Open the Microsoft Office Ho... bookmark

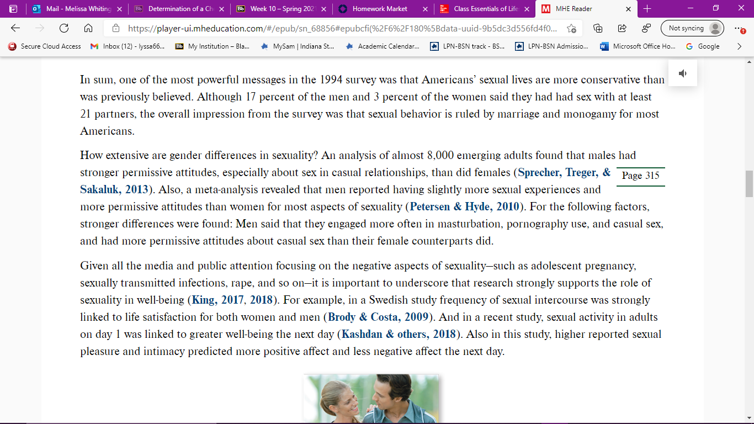click(x=637, y=46)
